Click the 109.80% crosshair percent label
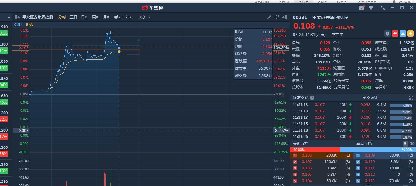The width and height of the screenshot is (416, 186). [x=281, y=48]
